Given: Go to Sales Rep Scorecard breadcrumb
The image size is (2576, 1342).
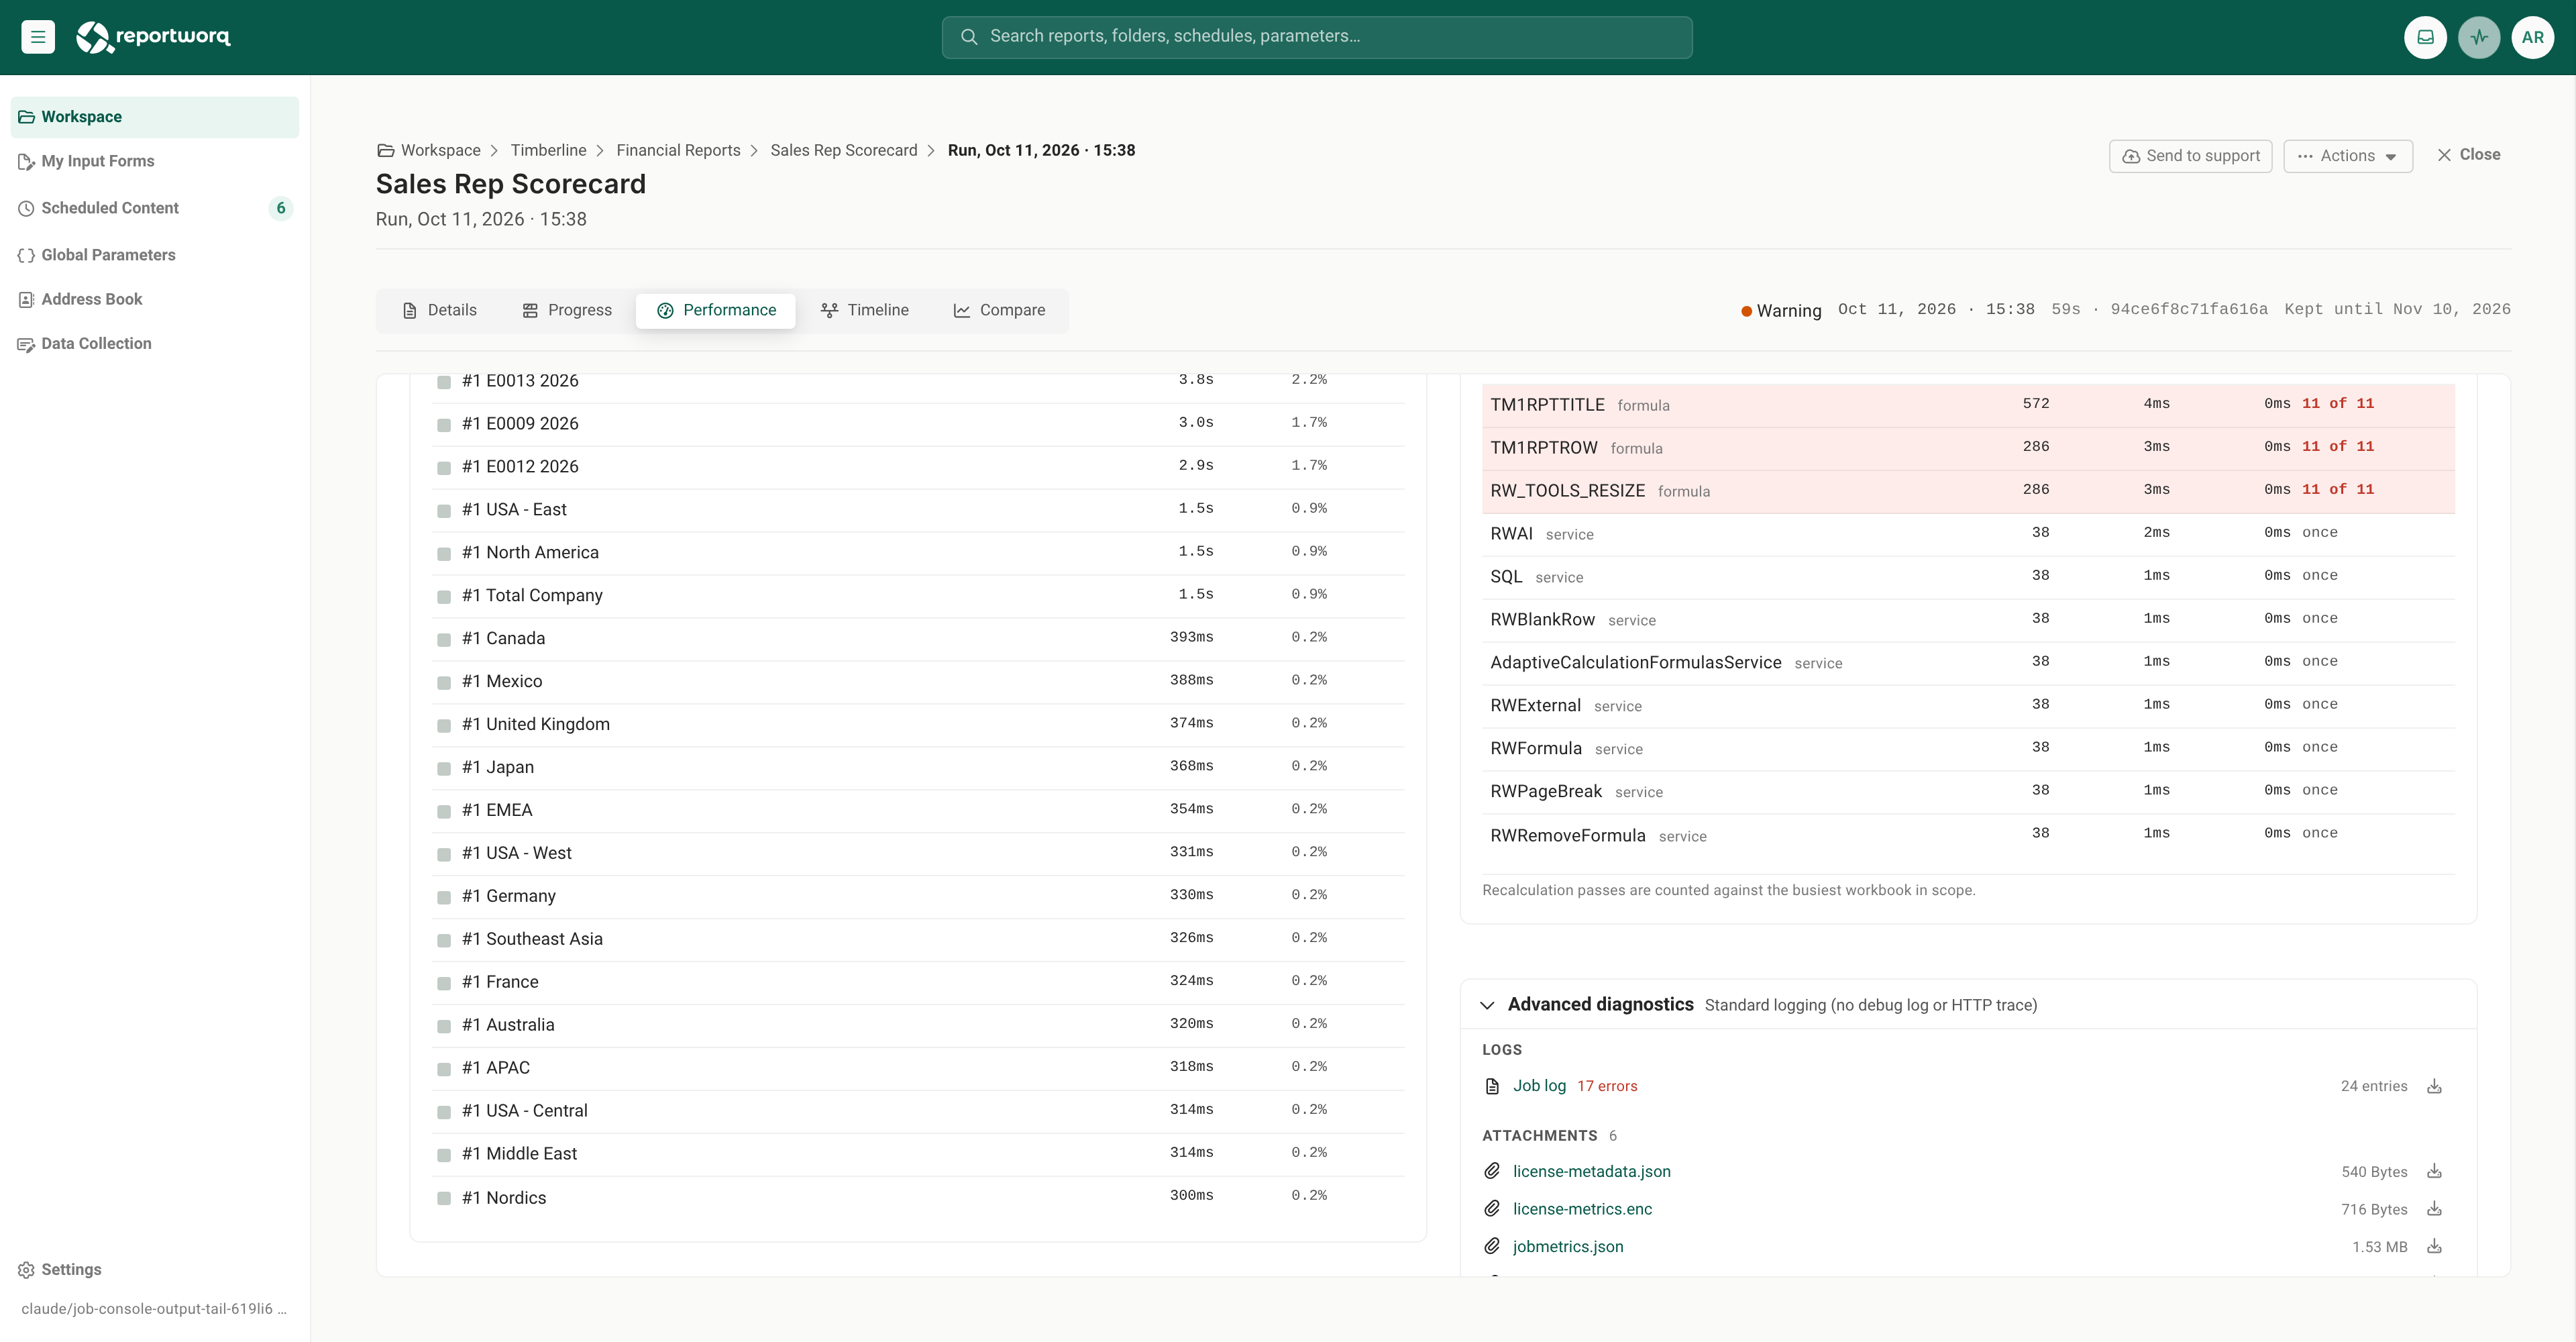Looking at the screenshot, I should pyautogui.click(x=843, y=150).
